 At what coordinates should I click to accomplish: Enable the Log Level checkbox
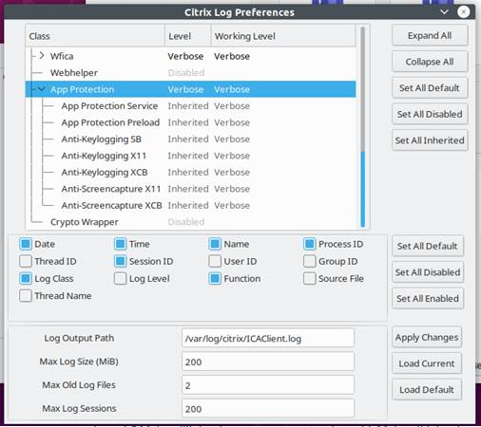click(x=120, y=278)
